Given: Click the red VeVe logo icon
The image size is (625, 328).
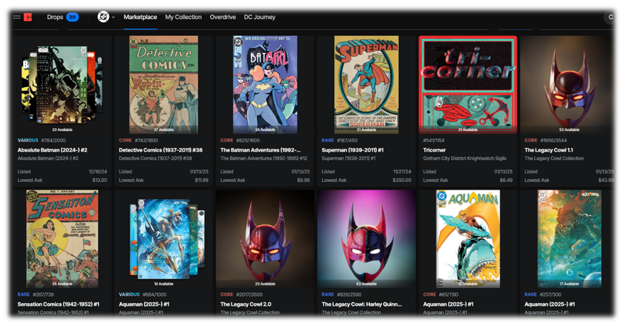Looking at the screenshot, I should 28,17.
